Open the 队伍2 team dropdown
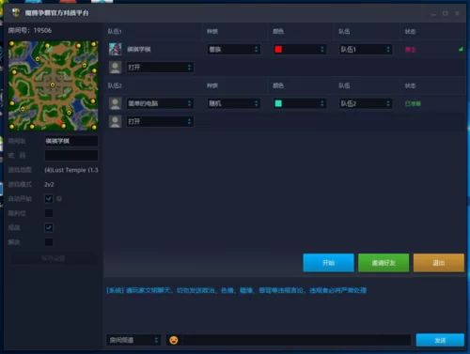Image resolution: width=470 pixels, height=354 pixels. click(366, 103)
